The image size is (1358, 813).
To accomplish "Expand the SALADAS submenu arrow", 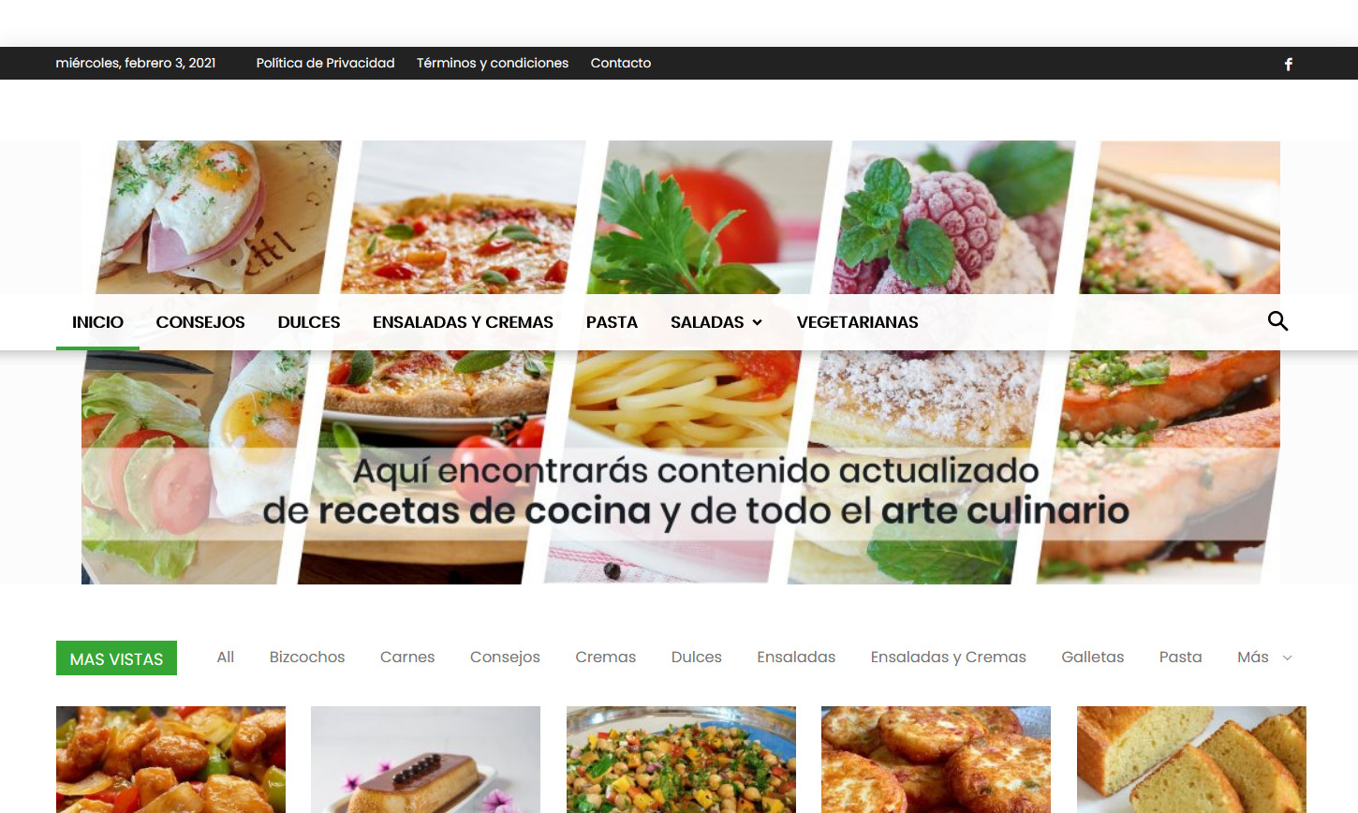I will pyautogui.click(x=757, y=322).
